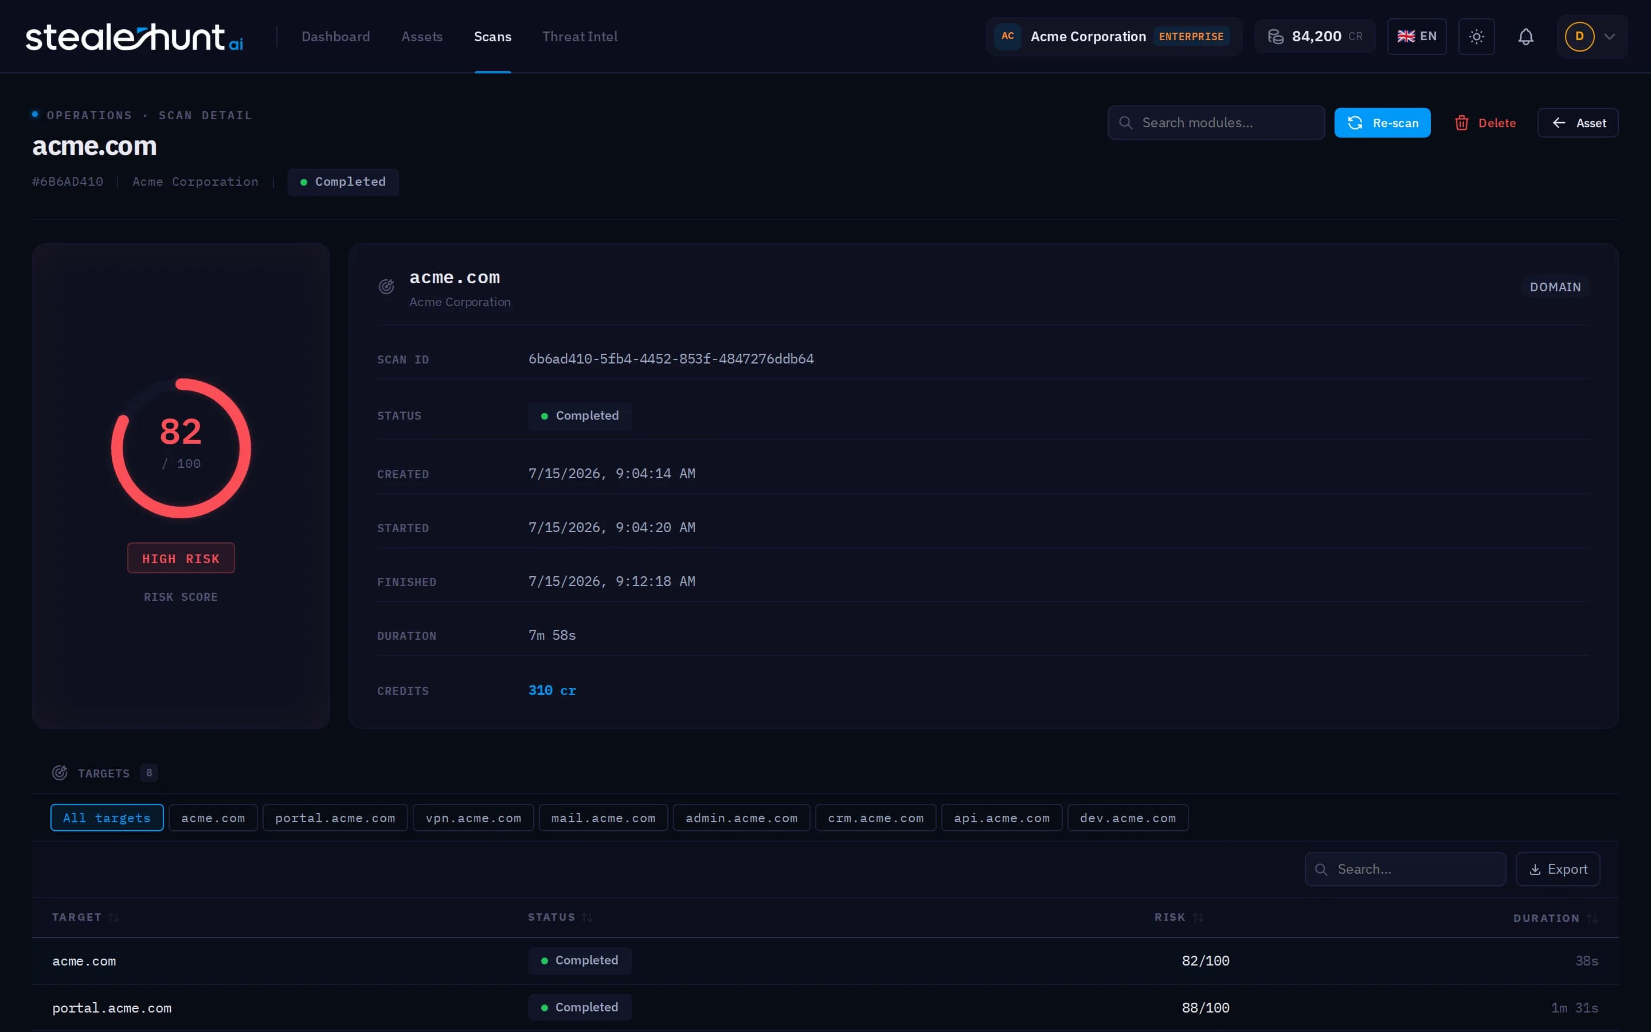Filter by mail.acme.com target chip
This screenshot has width=1651, height=1032.
603,818
